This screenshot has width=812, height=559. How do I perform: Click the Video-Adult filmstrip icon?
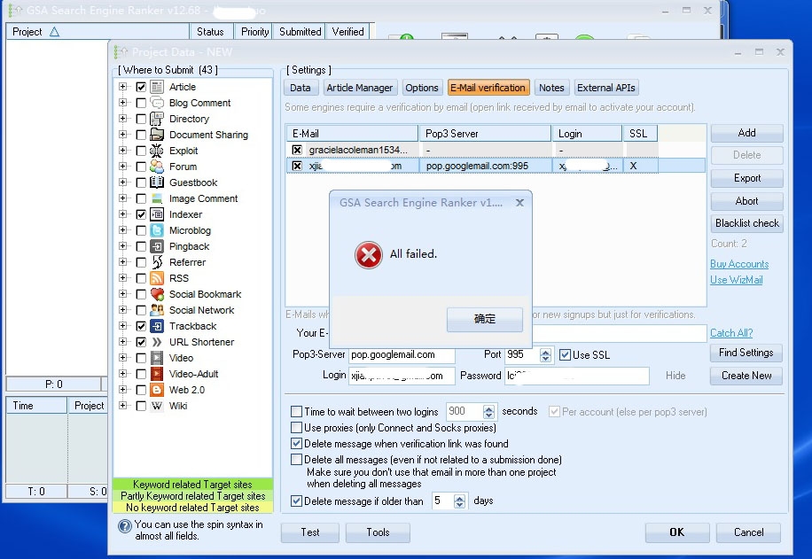157,374
